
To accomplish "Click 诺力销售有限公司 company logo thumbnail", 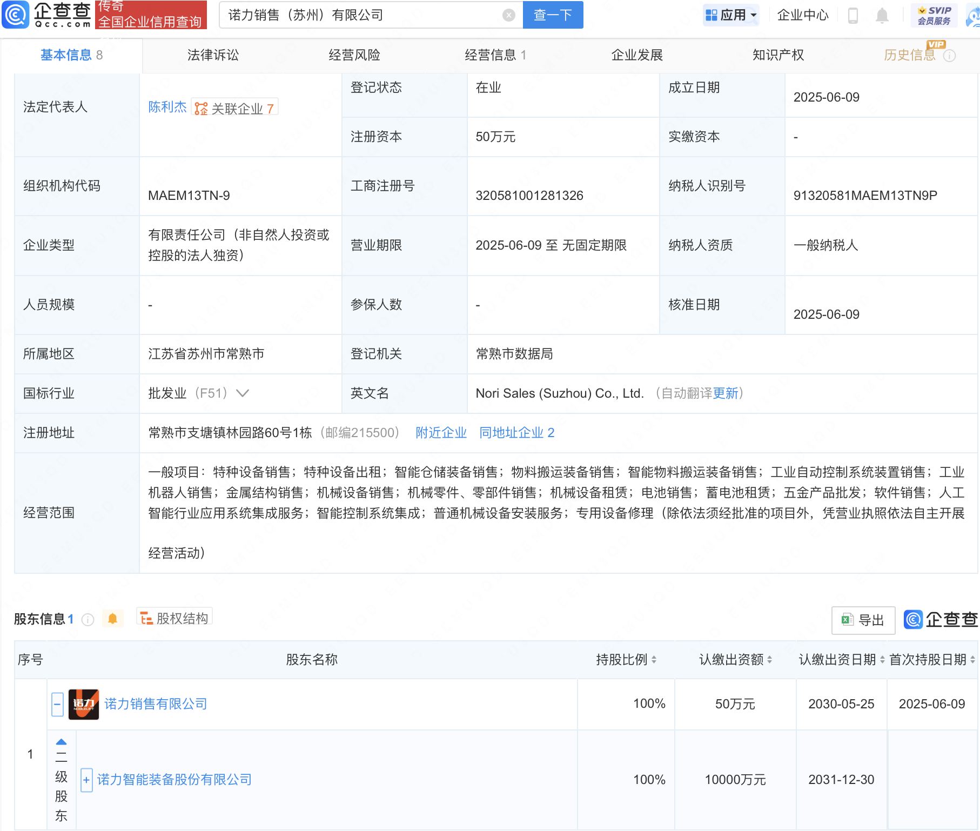I will click(84, 704).
